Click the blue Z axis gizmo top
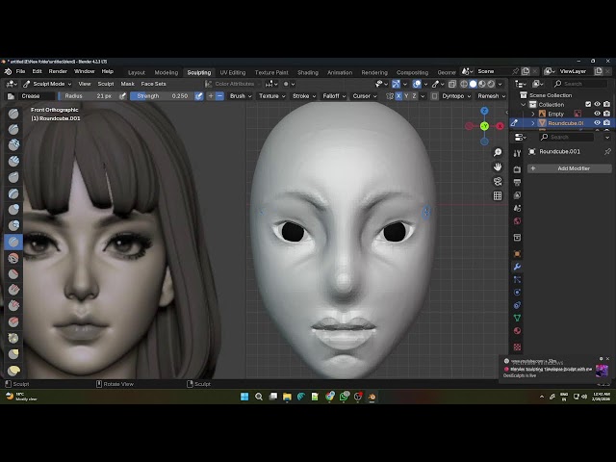 [x=484, y=111]
